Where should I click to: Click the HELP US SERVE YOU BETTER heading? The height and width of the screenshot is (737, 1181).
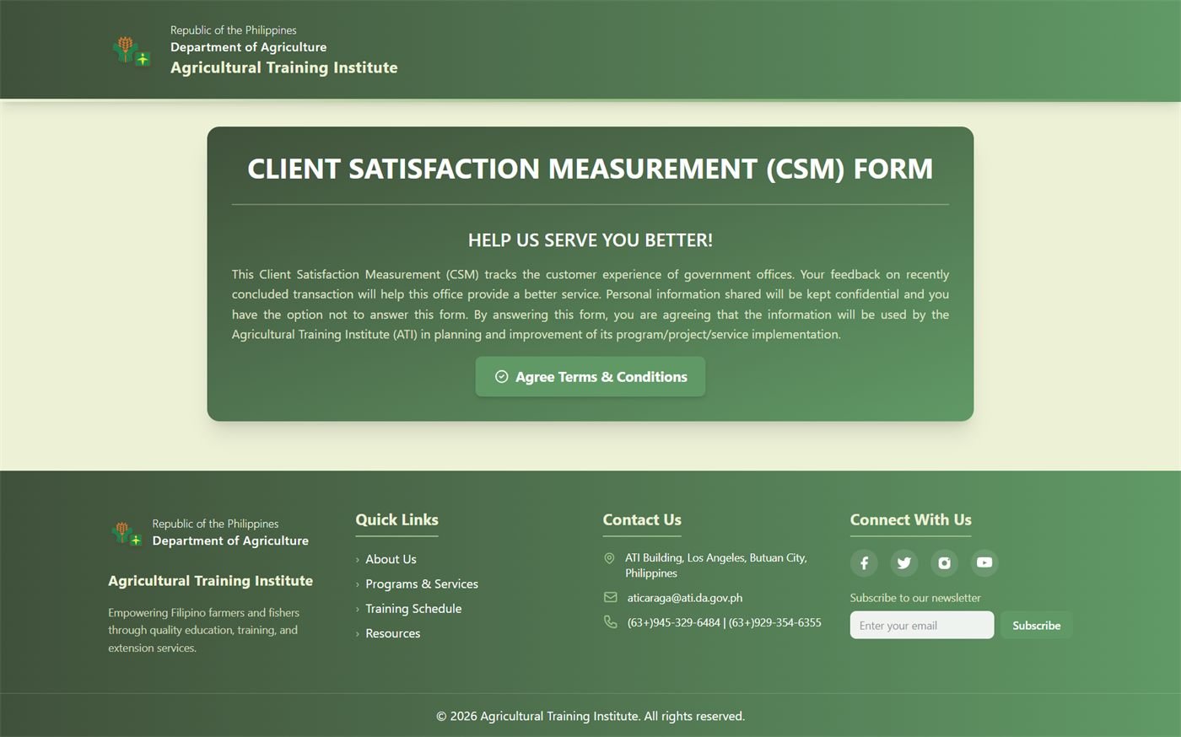click(590, 240)
